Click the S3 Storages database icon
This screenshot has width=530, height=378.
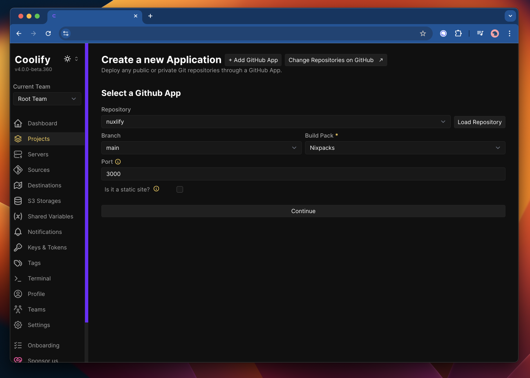tap(18, 201)
